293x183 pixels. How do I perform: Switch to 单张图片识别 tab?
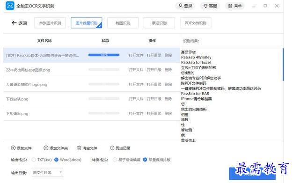point(50,23)
